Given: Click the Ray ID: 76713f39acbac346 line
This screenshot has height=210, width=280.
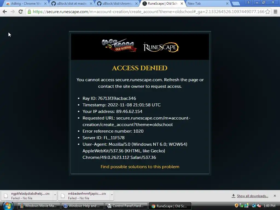Looking at the screenshot, I should coord(109,98).
